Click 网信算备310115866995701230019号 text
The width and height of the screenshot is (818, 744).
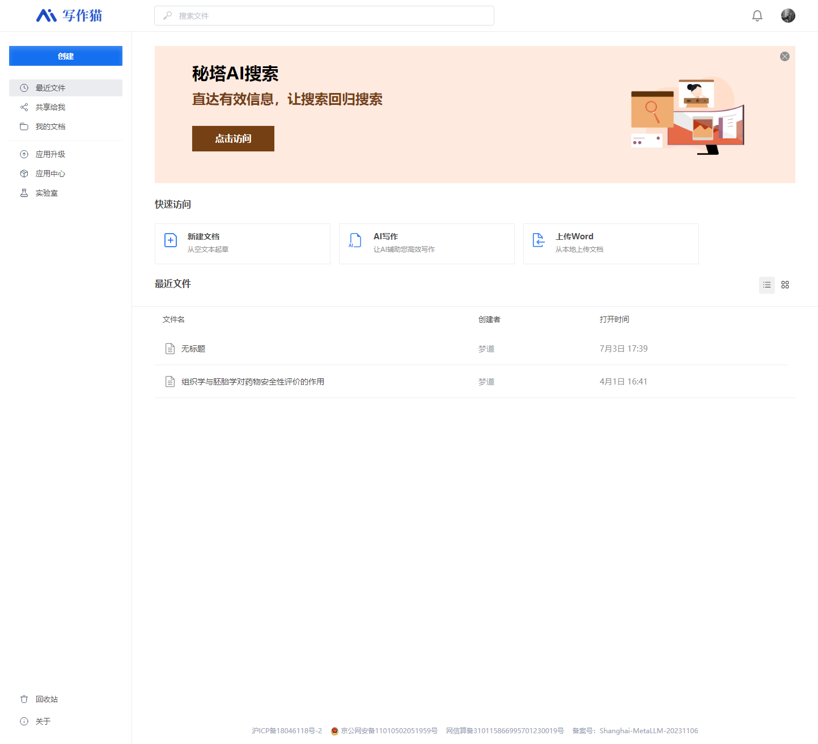(505, 731)
